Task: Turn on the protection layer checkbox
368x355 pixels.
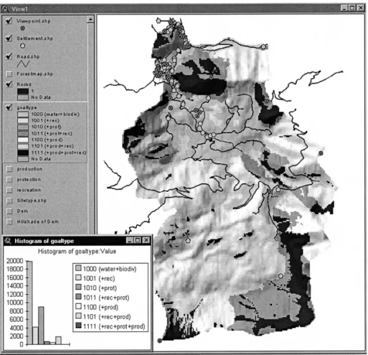Action: tap(9, 179)
